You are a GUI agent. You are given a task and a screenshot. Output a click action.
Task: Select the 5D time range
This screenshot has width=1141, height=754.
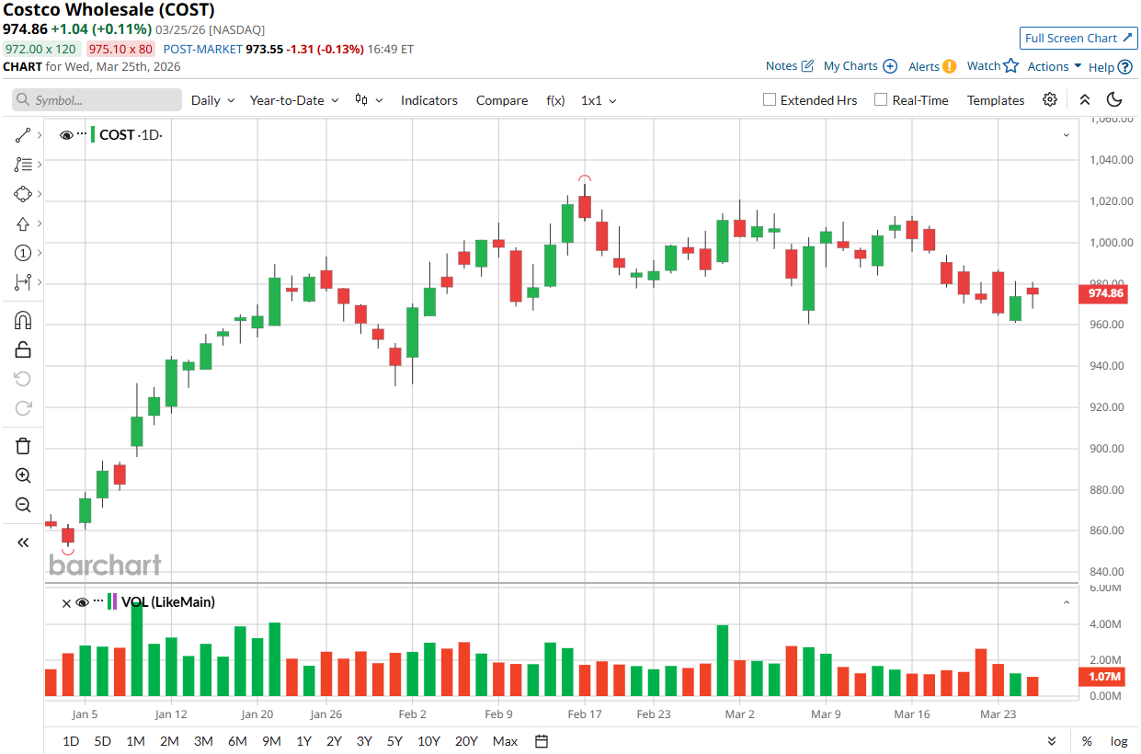pyautogui.click(x=102, y=741)
